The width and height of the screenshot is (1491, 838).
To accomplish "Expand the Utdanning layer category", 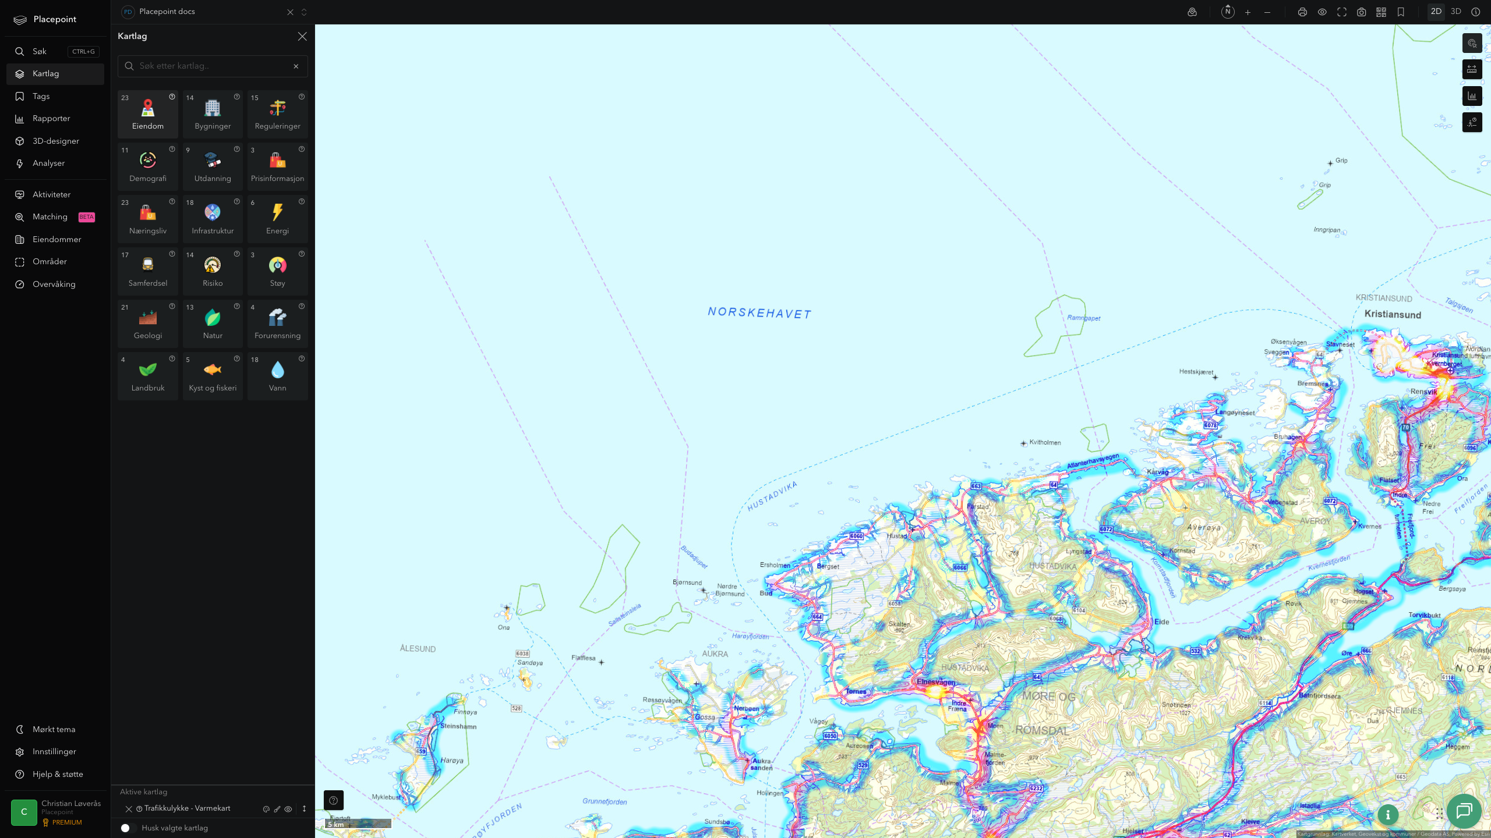I will click(x=213, y=166).
